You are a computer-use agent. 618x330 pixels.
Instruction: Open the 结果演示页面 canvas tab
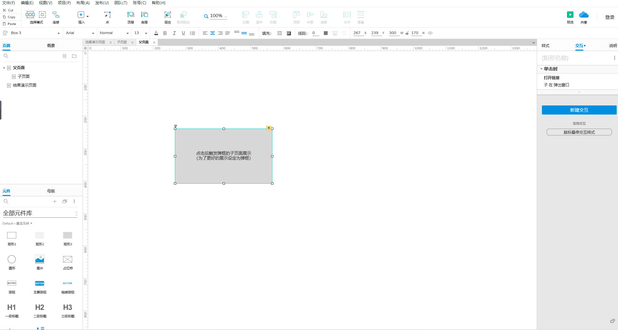pos(95,42)
